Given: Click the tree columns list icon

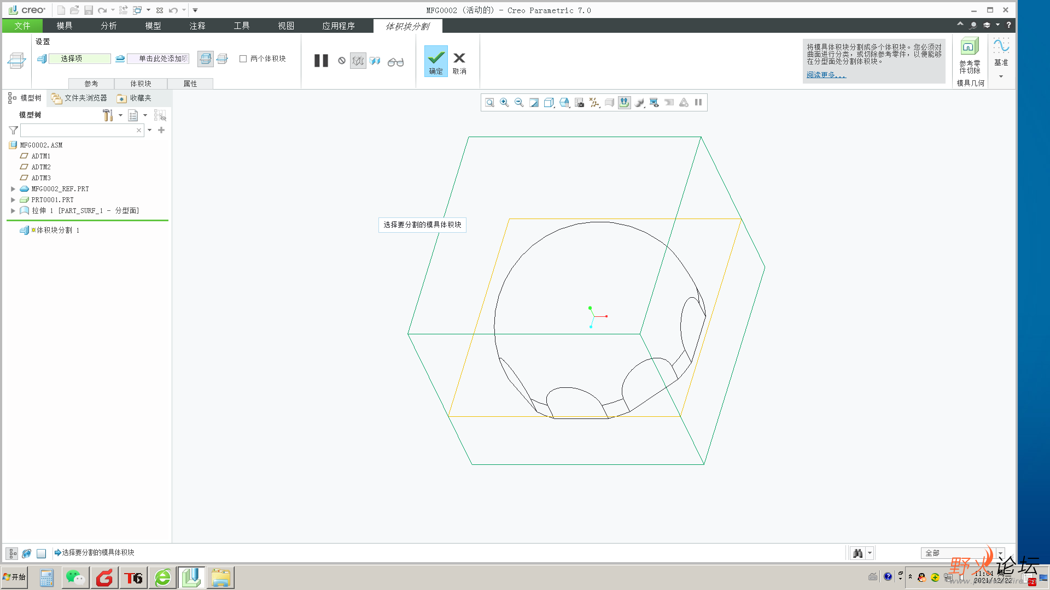Looking at the screenshot, I should (x=133, y=115).
